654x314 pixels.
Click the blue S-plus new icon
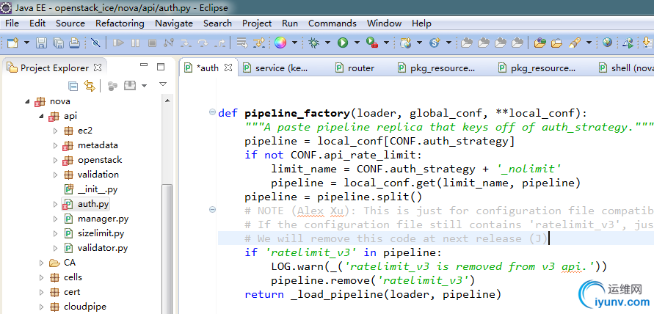coord(435,43)
